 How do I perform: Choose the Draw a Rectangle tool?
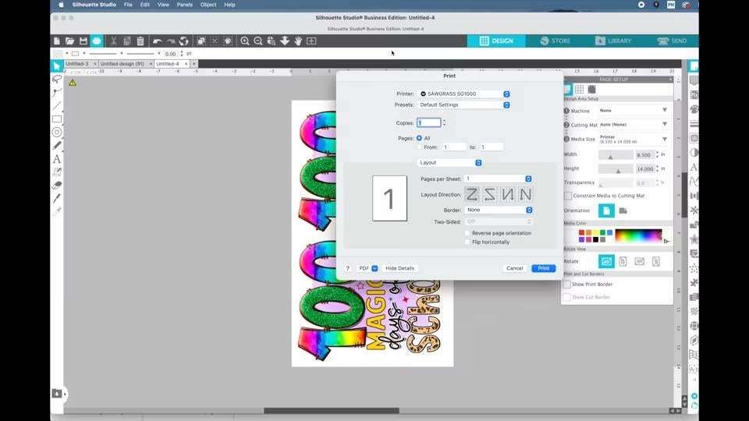[x=57, y=119]
